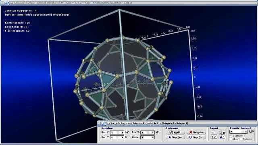Click the S layout icon button

pos(222,137)
